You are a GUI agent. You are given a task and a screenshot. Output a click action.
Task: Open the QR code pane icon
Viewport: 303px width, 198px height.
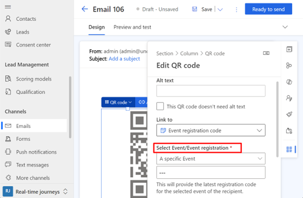point(289,149)
